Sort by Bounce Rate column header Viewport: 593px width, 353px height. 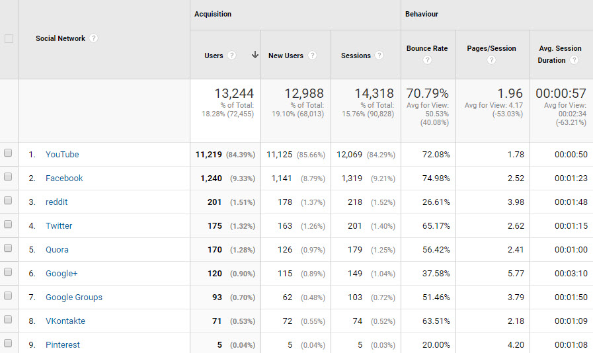pos(427,48)
